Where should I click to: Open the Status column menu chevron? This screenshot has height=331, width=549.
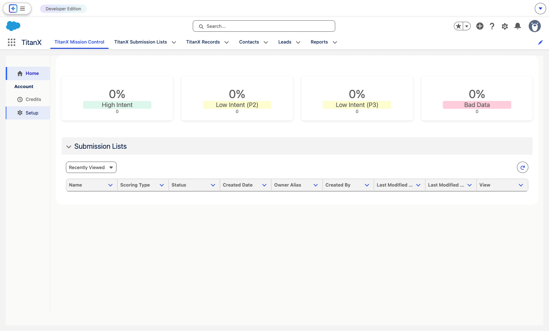pyautogui.click(x=213, y=185)
